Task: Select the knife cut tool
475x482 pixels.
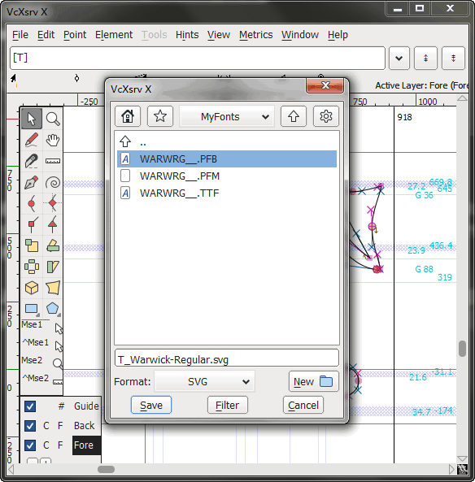Action: click(x=32, y=161)
